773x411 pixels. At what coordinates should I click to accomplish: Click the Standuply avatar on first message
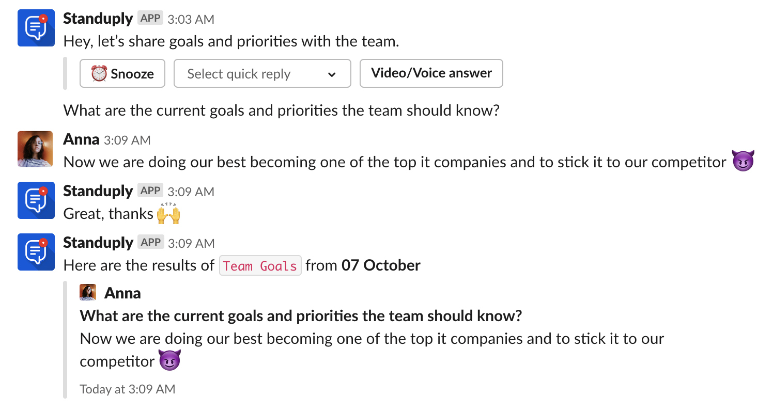point(36,28)
